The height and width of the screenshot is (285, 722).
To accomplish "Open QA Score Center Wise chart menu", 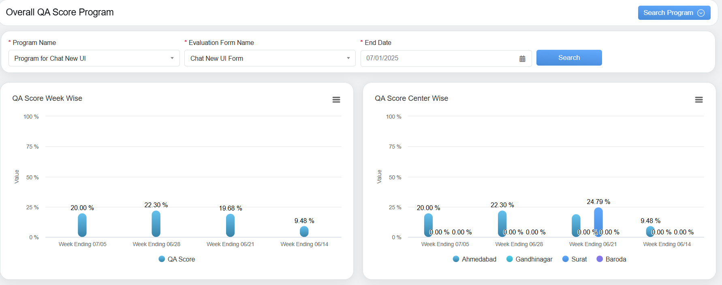I will [x=699, y=100].
